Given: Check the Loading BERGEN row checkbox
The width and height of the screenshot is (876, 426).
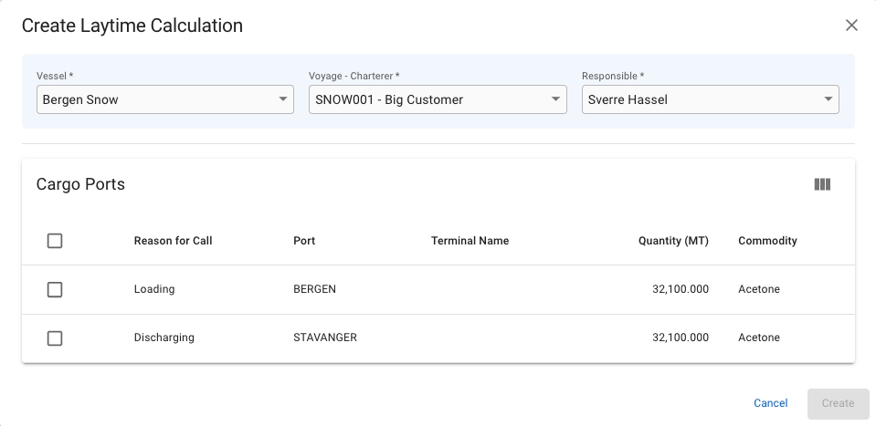Looking at the screenshot, I should pos(55,289).
